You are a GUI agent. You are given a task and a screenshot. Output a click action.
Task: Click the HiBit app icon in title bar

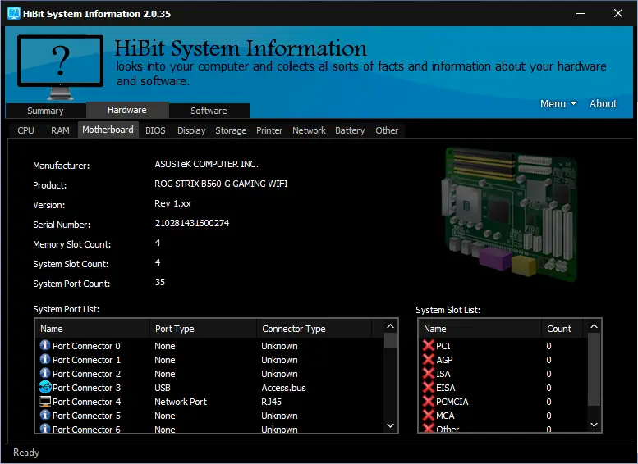click(x=13, y=13)
